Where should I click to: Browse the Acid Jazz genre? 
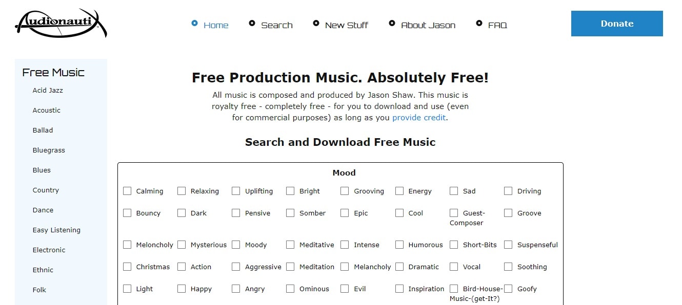[x=48, y=90]
